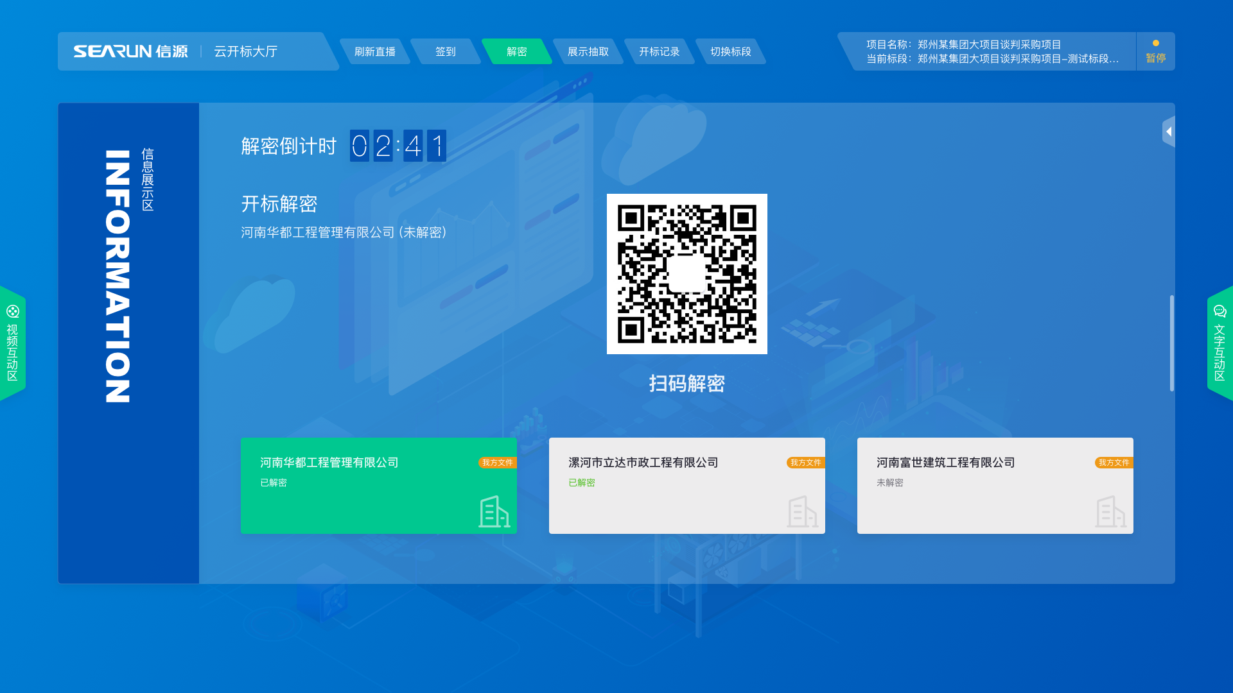Click 我方文件 badge on 河南华都 card
This screenshot has height=693, width=1233.
pos(497,463)
